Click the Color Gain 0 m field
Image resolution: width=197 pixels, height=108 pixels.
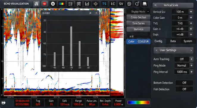pos(180,18)
